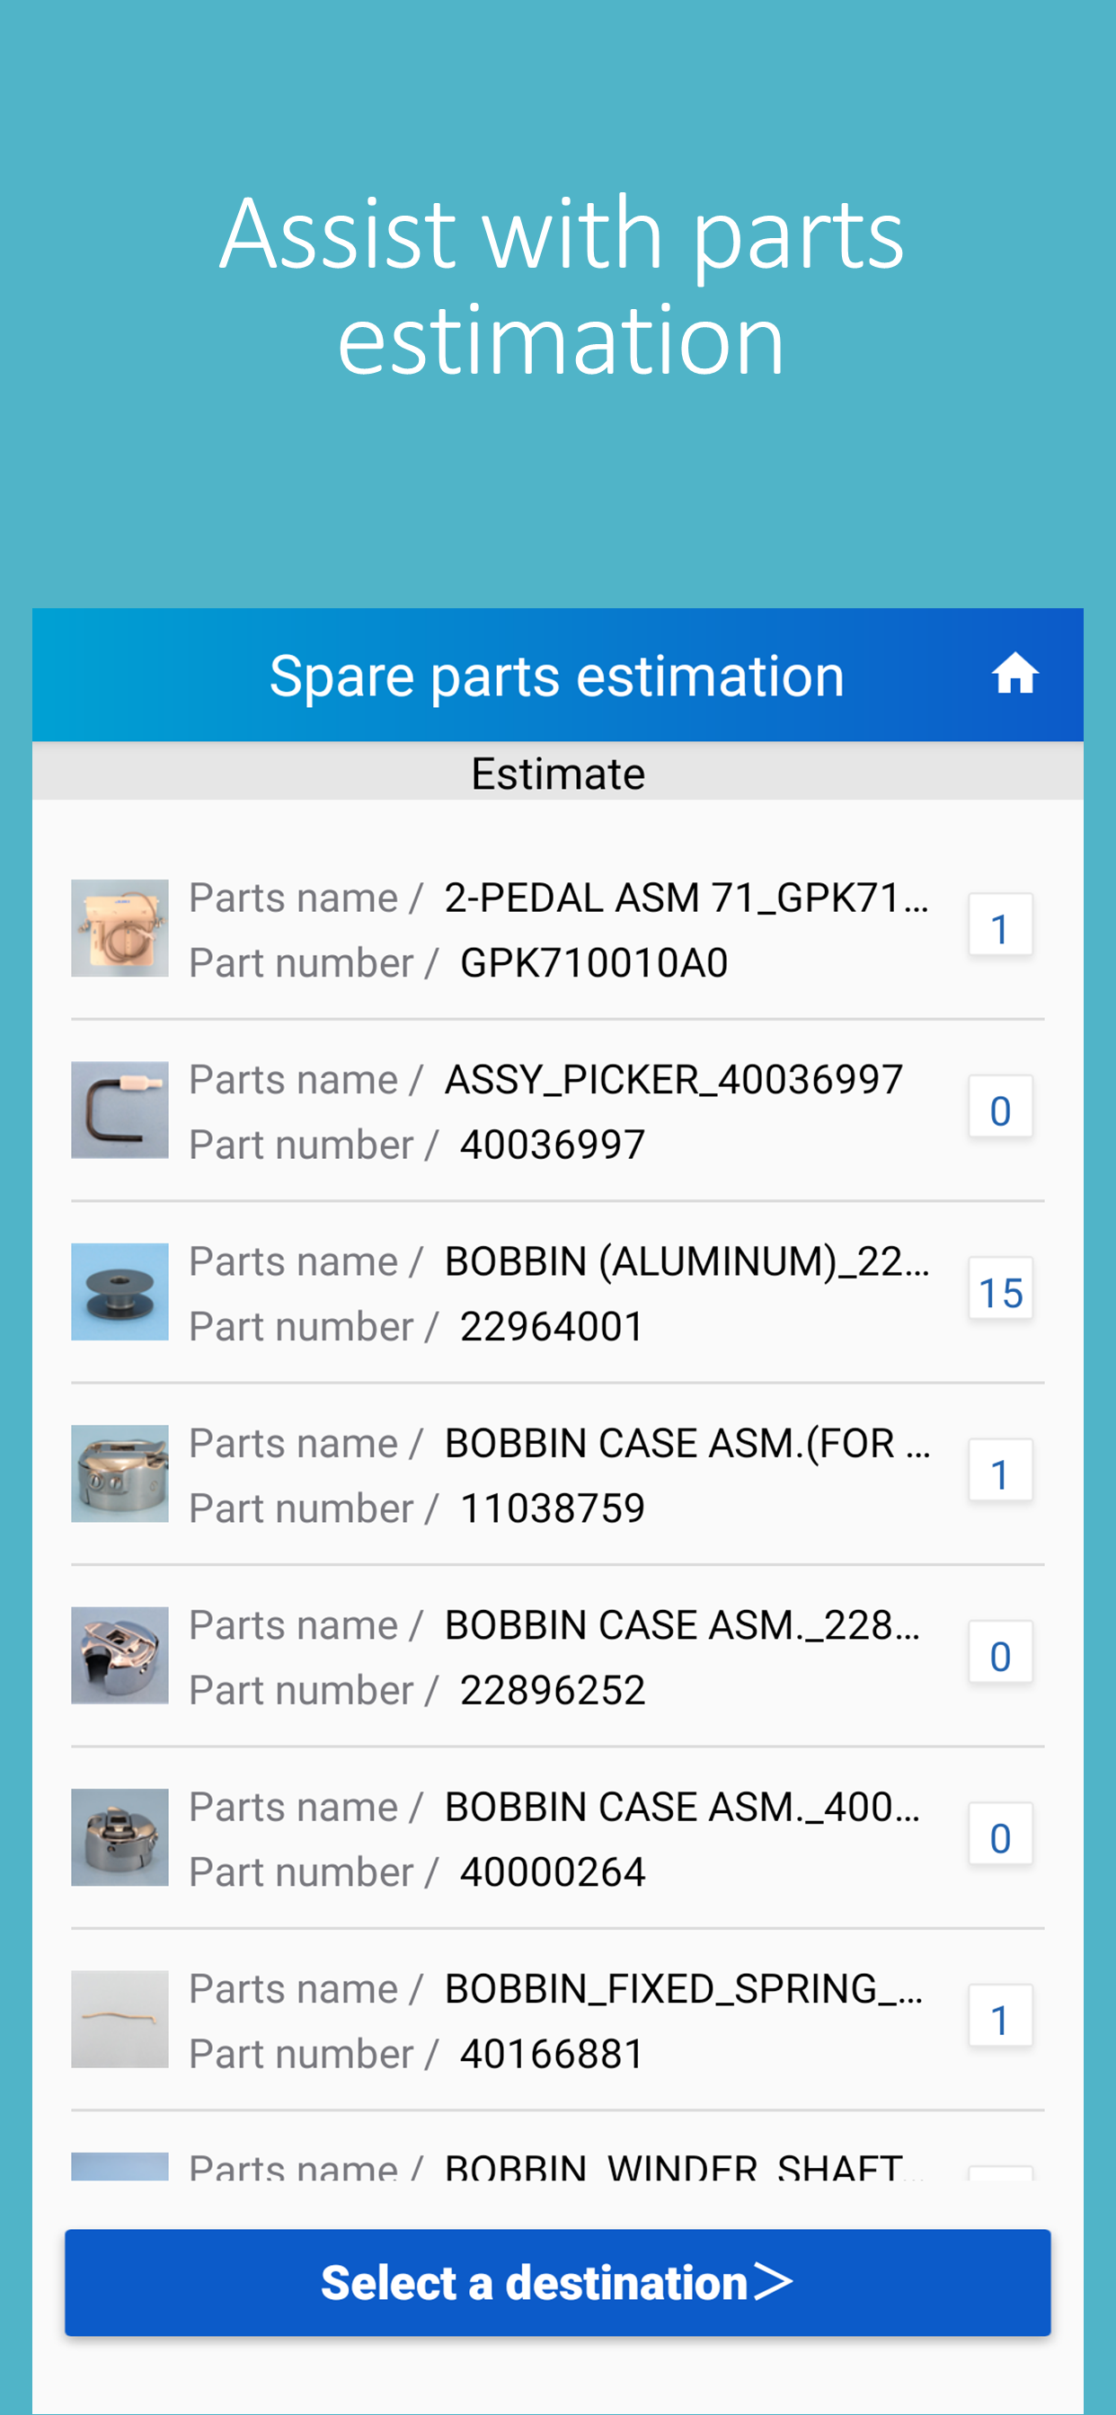Tap the home icon in header
The width and height of the screenshot is (1116, 2415).
[1014, 674]
